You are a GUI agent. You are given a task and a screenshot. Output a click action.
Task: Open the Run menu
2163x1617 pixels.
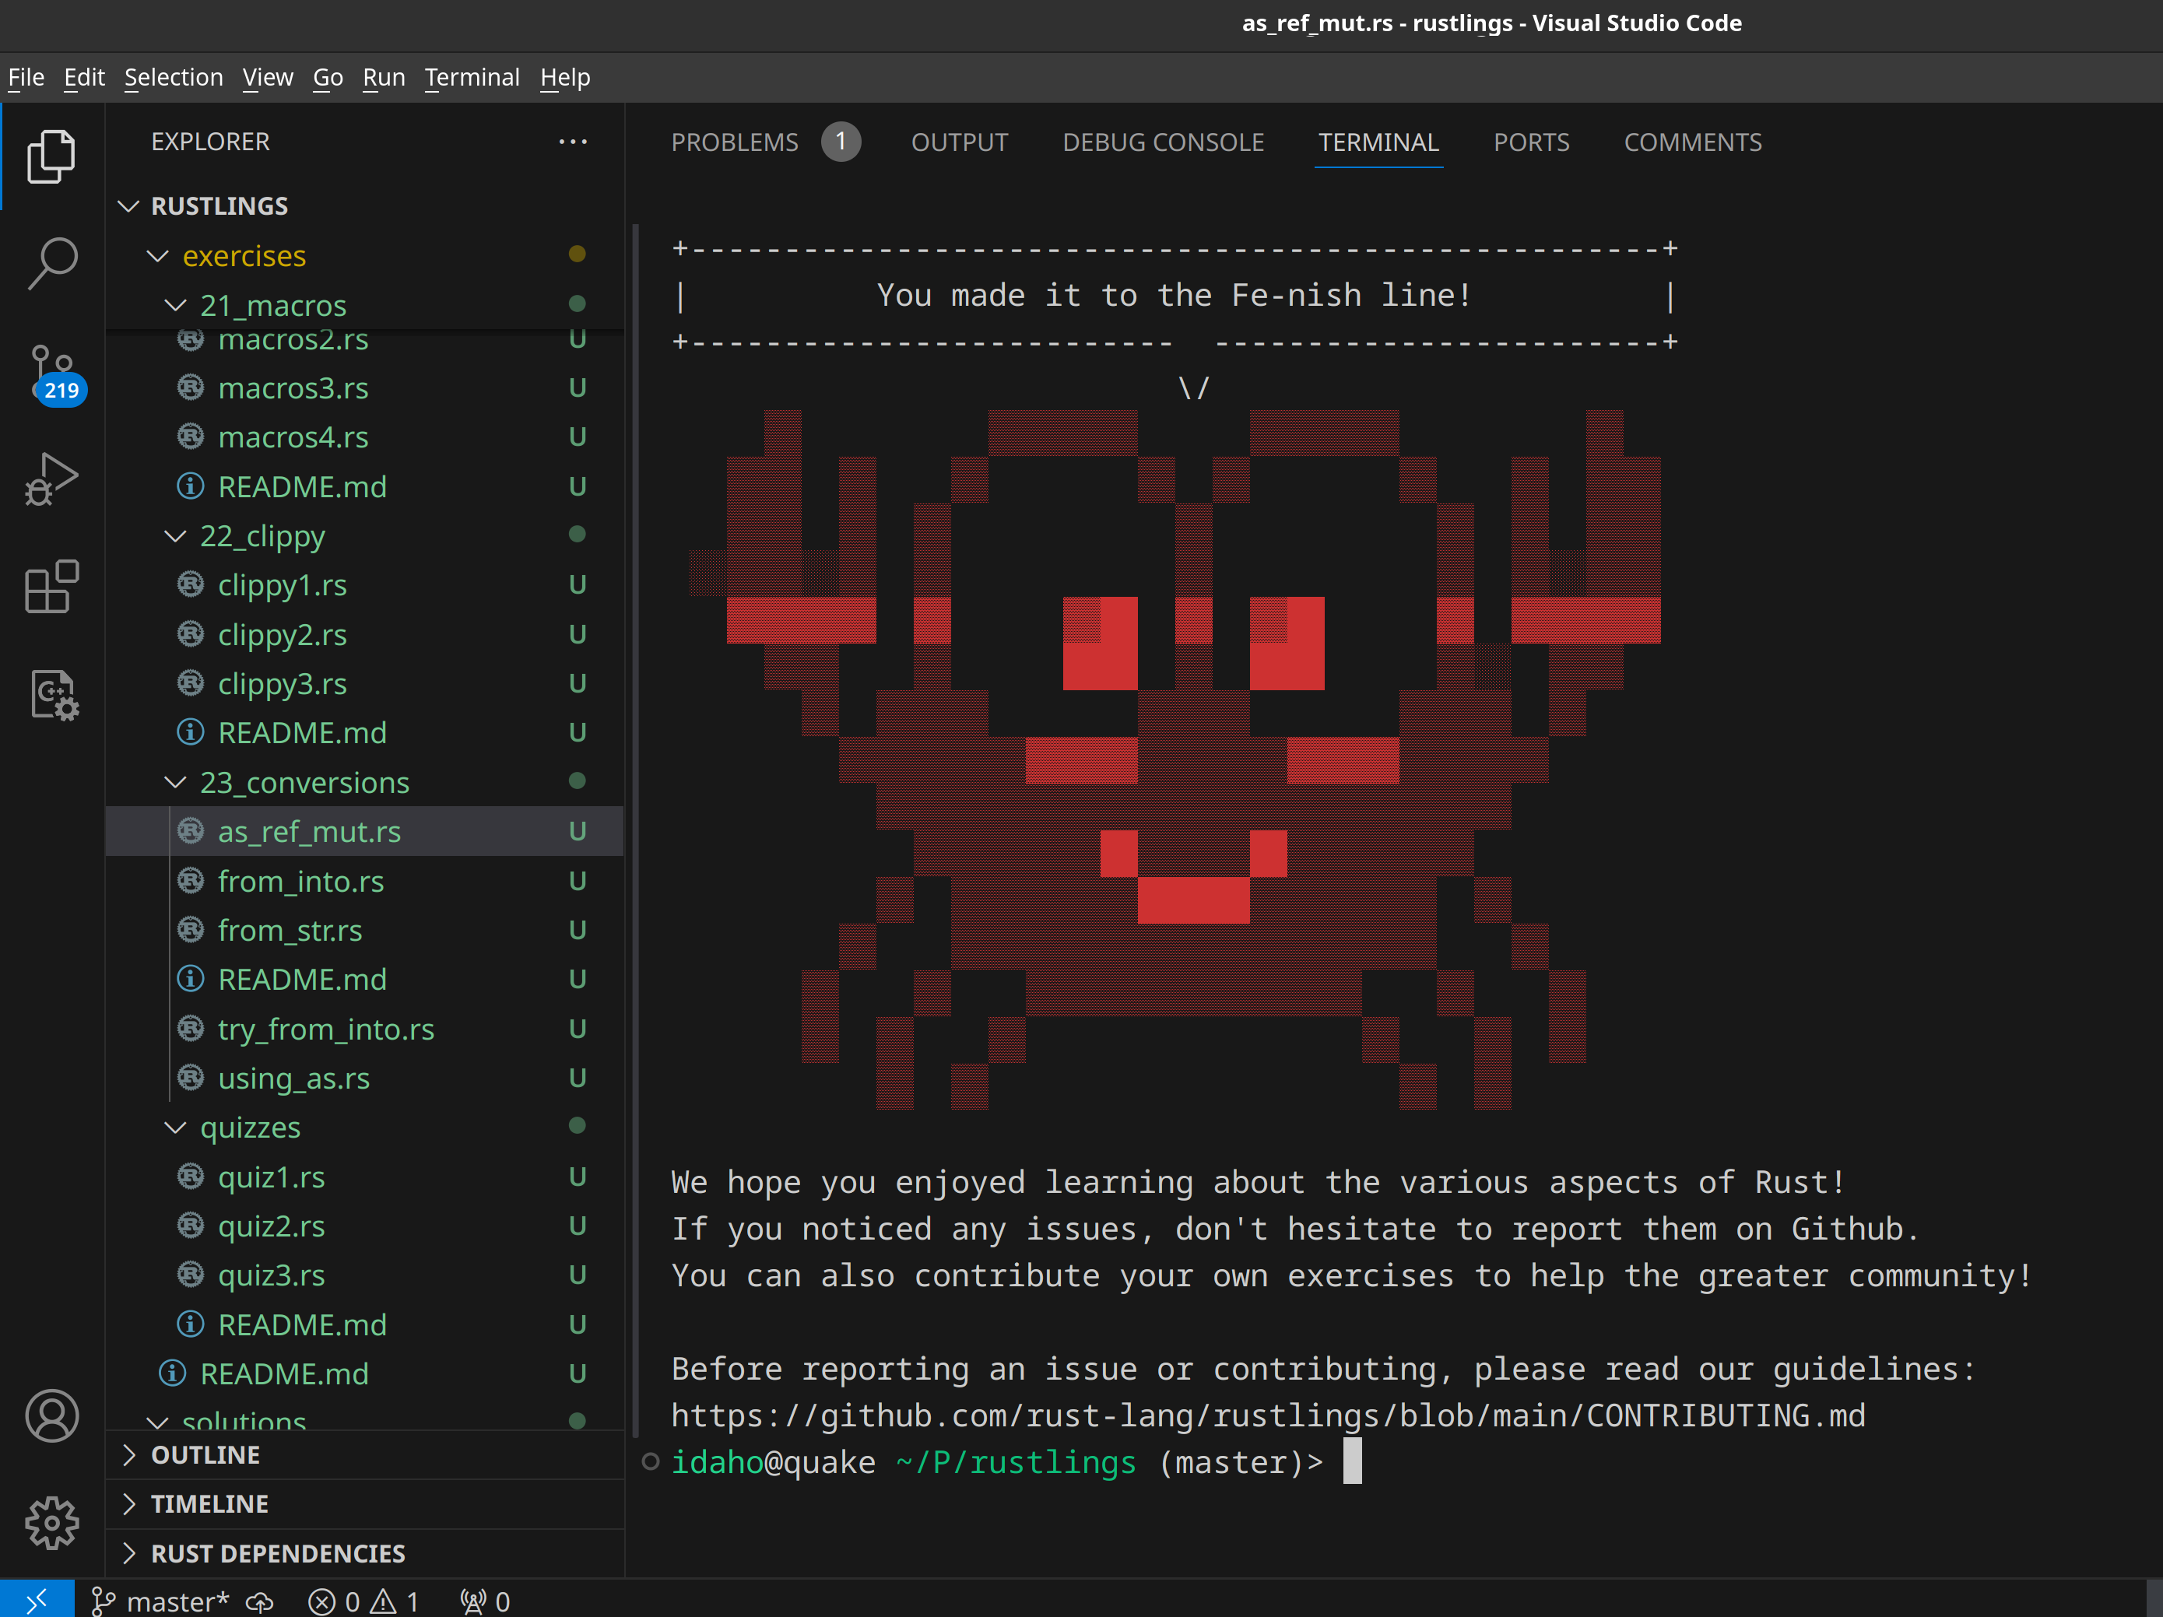(383, 77)
